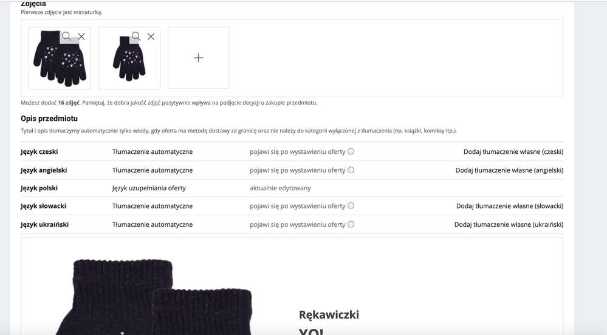Screen dimensions: 607x335
Task: Remove the first glove photo with X
Action: 81,36
